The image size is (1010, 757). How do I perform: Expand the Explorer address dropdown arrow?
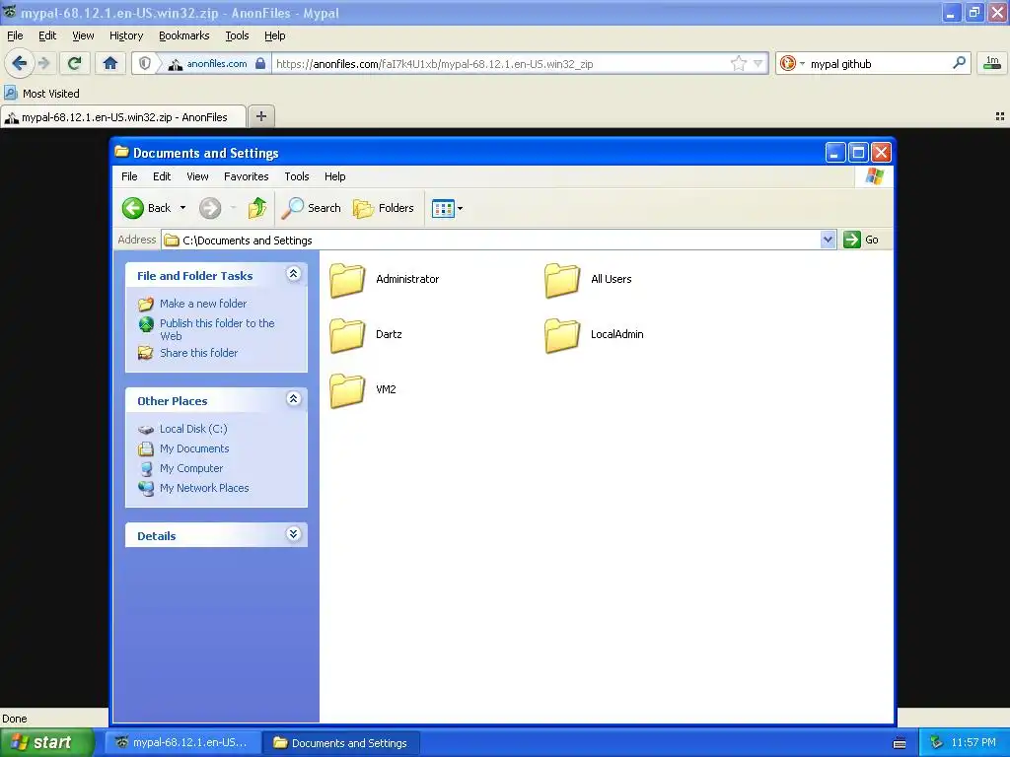[829, 241]
